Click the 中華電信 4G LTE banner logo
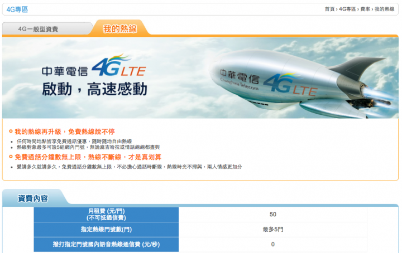This screenshot has height=253, width=402. 94,66
